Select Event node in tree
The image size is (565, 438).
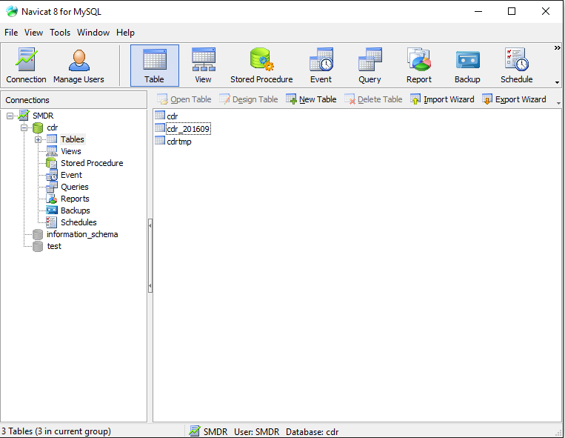tap(71, 175)
